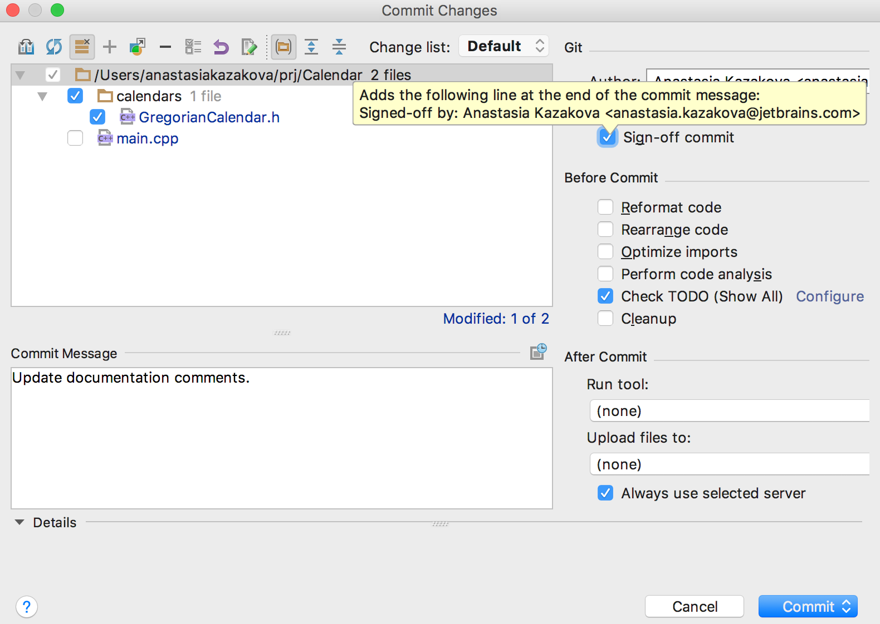Click the remove changelist icon
The height and width of the screenshot is (624, 880).
tap(82, 47)
